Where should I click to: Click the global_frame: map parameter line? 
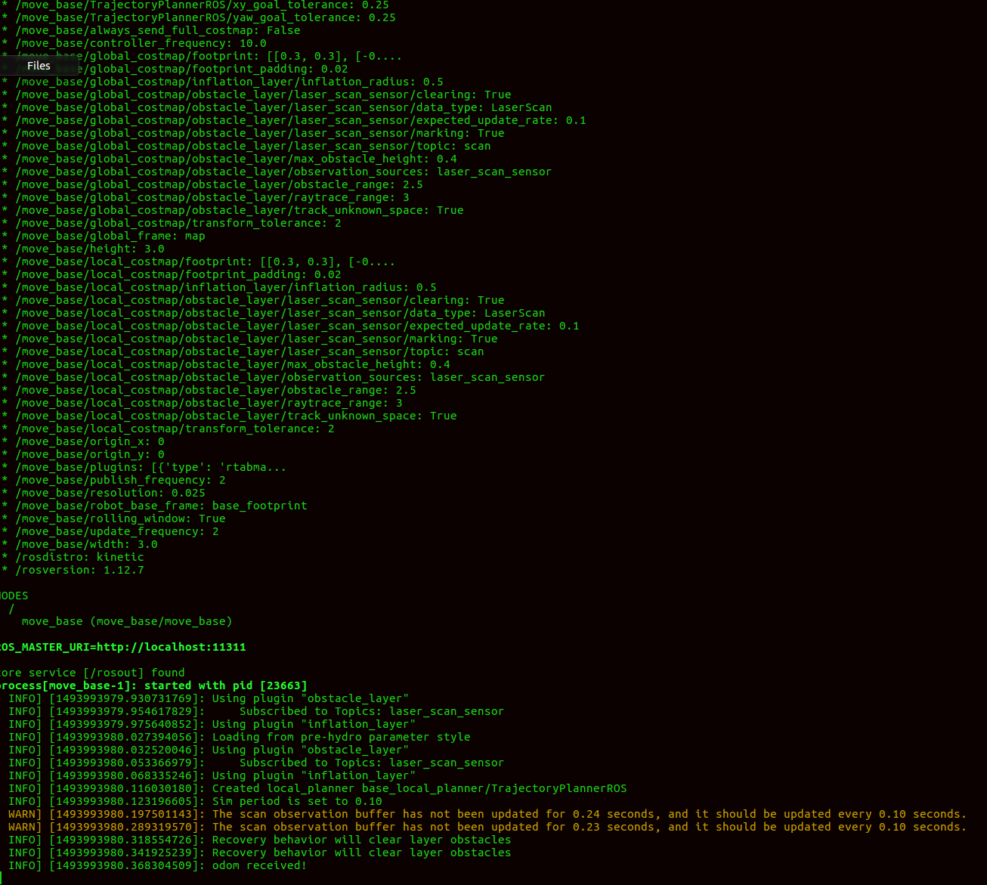pos(110,236)
